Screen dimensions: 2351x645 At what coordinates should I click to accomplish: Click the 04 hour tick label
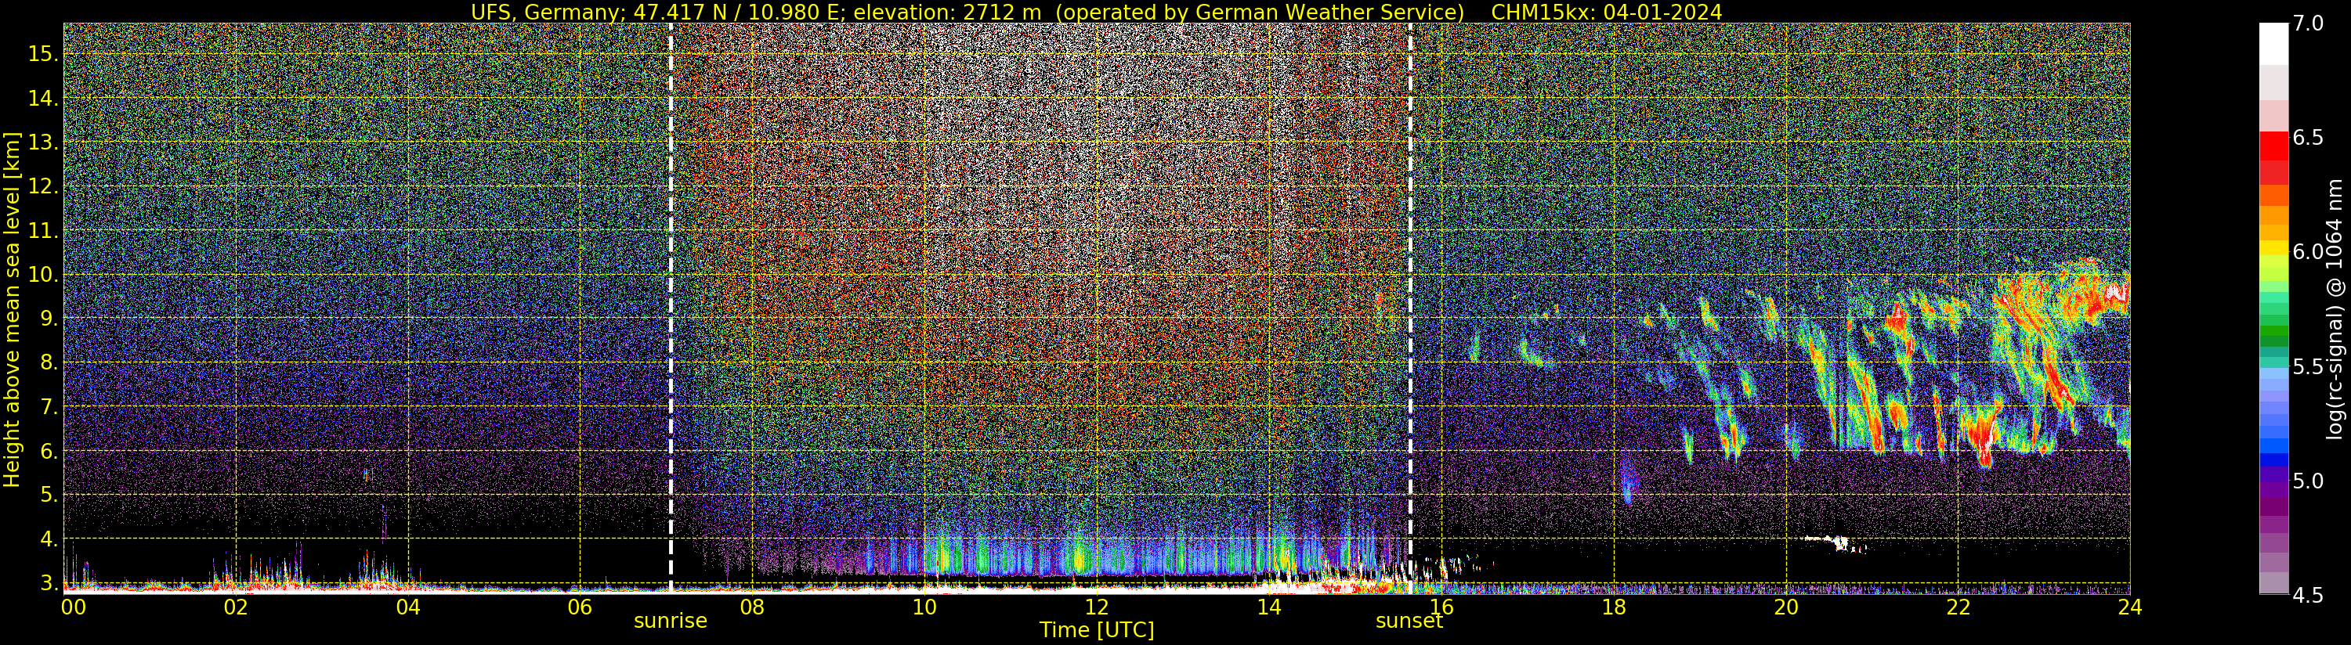[x=408, y=607]
